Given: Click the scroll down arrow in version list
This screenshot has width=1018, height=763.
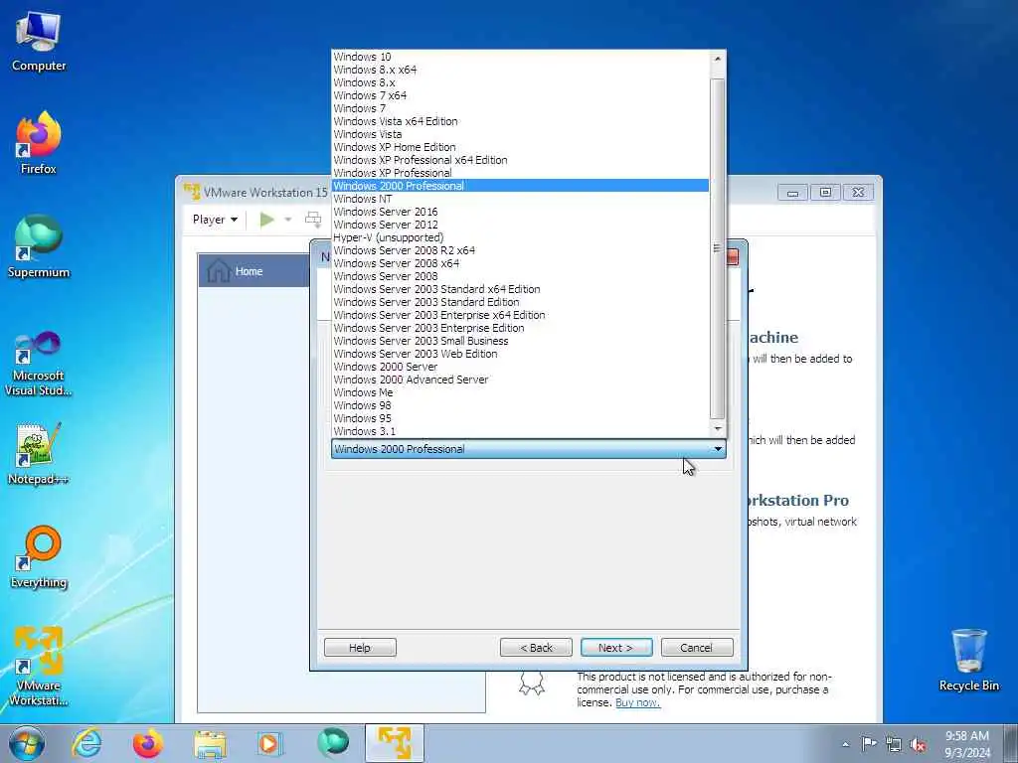Looking at the screenshot, I should (x=718, y=428).
